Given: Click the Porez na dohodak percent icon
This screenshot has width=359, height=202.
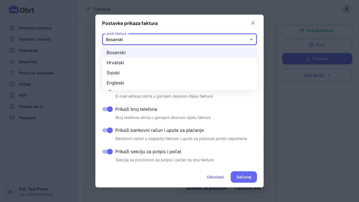Looking at the screenshot, I should [x=12, y=73].
